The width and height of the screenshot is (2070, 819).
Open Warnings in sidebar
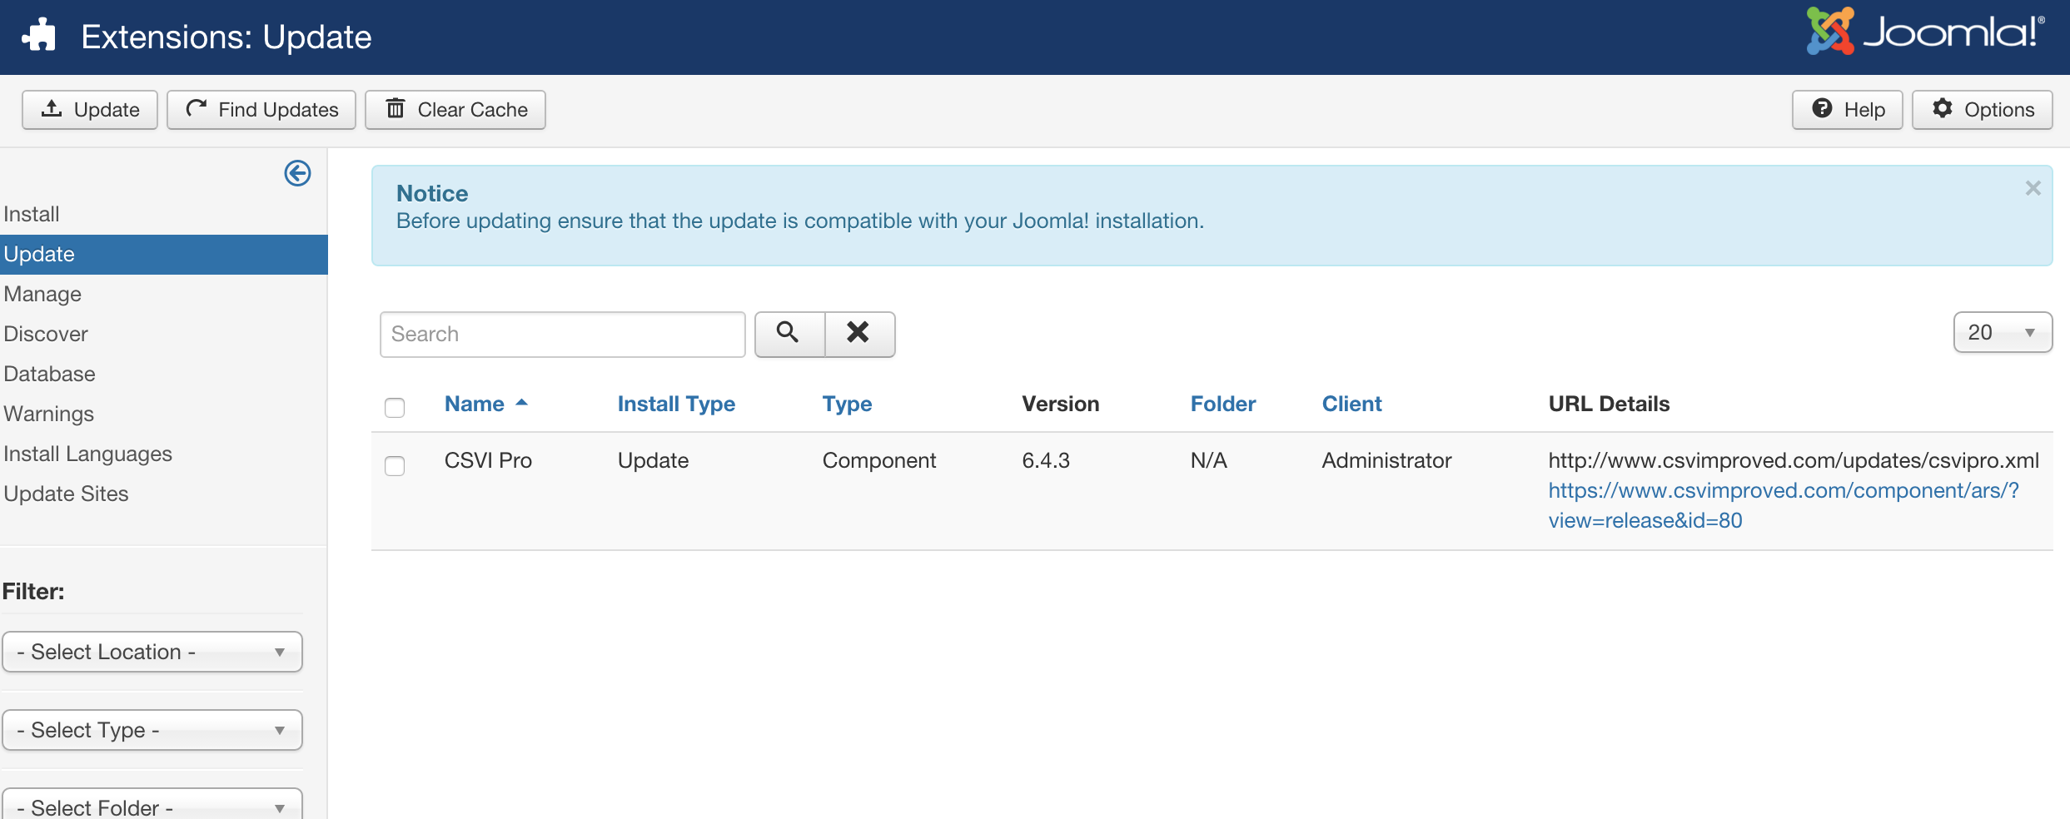[48, 414]
